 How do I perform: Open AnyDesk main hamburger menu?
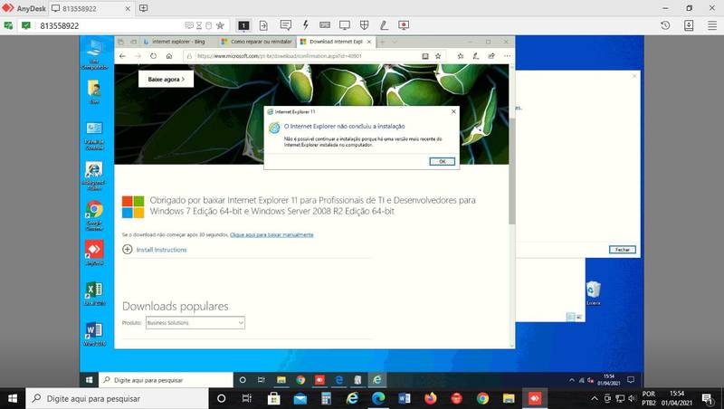tap(712, 25)
